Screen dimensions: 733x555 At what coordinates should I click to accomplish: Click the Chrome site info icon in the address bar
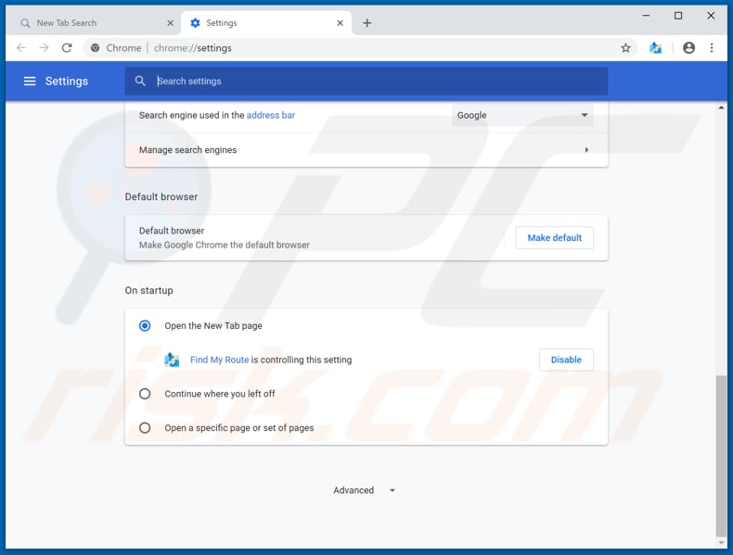point(95,47)
